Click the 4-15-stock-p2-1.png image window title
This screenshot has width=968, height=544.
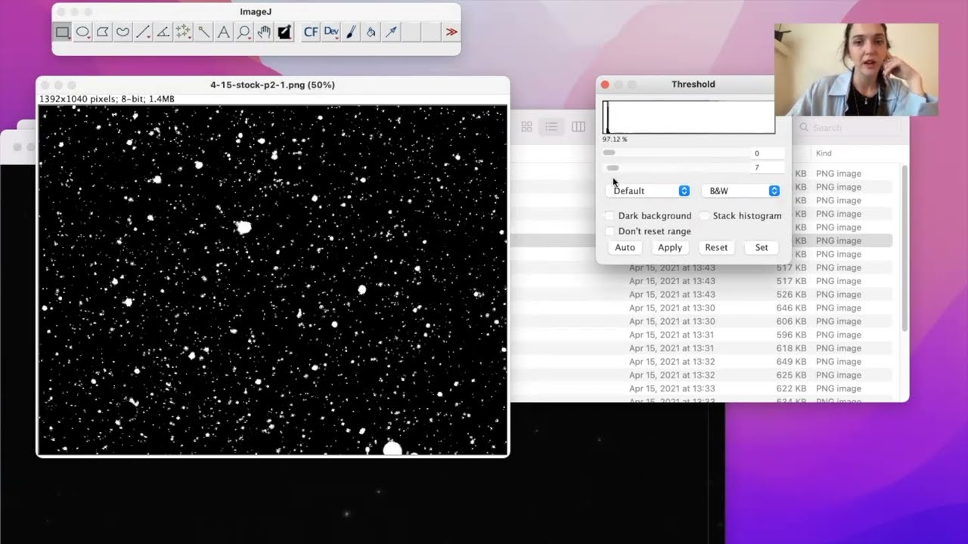point(272,85)
